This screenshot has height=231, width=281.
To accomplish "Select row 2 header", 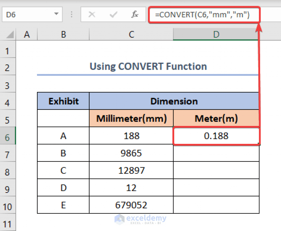I will [x=8, y=67].
